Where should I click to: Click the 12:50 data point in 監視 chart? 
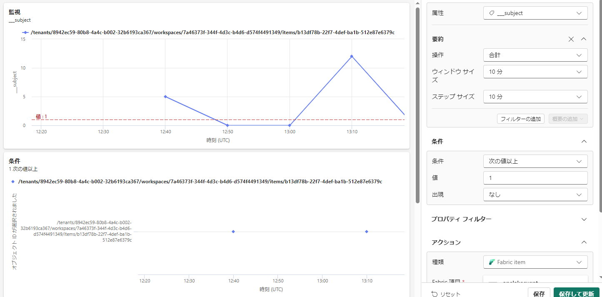point(227,125)
